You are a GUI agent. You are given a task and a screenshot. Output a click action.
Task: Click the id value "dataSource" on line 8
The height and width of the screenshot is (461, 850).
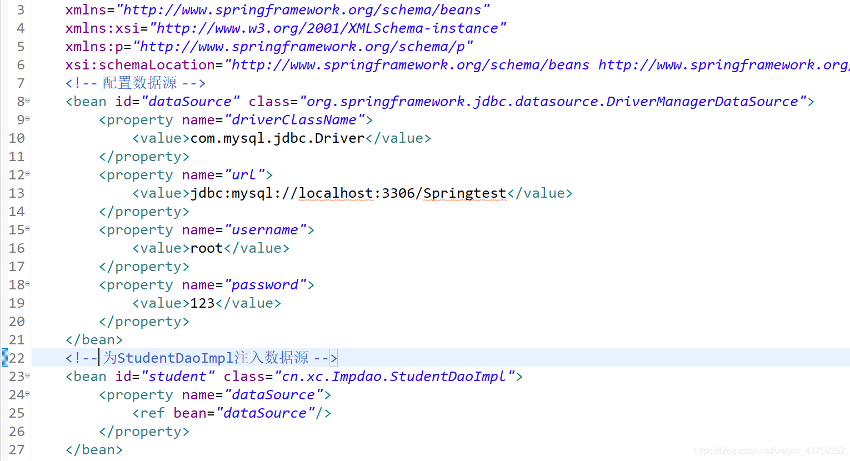click(191, 101)
